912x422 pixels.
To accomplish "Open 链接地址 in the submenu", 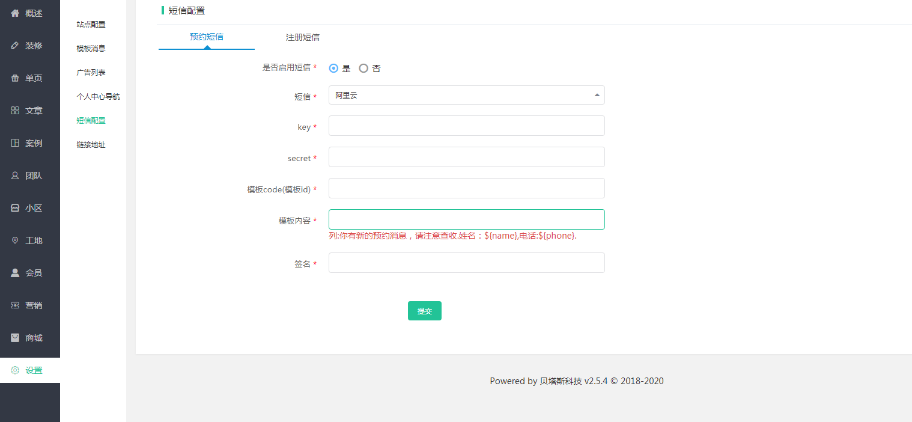I will click(91, 145).
